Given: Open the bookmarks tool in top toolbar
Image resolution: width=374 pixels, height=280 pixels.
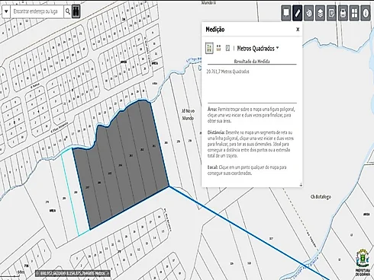Looking at the screenshot, I should pos(286,13).
